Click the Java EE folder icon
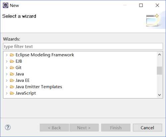Image resolution: width=166 pixels, height=137 pixels. point(12,80)
